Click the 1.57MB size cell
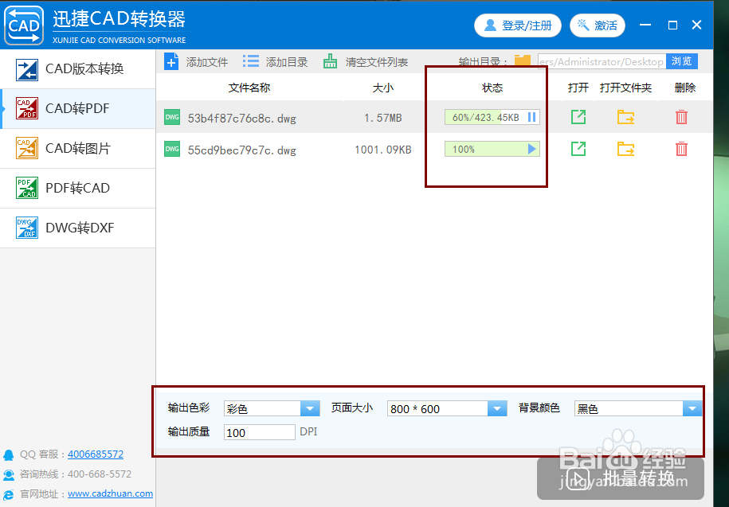Screen dimensions: 729x507 (382, 118)
